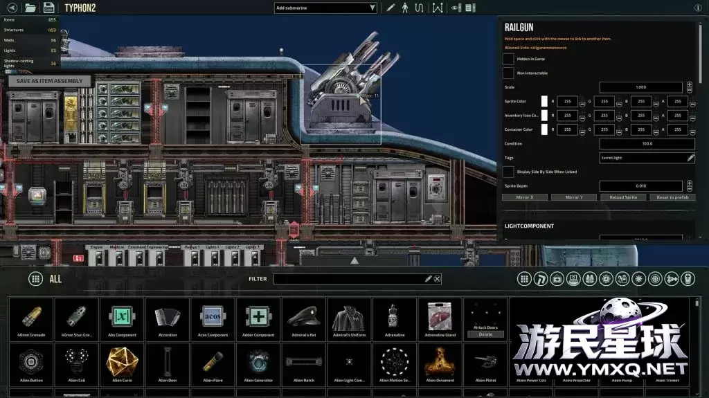Viewport: 709px width, 398px height.
Task: Activate the wiring mode icon
Action: tap(419, 8)
